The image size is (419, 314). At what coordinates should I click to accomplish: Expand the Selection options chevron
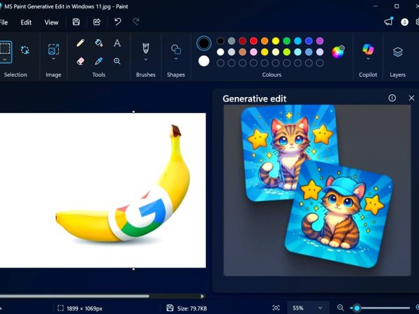[x=5, y=59]
